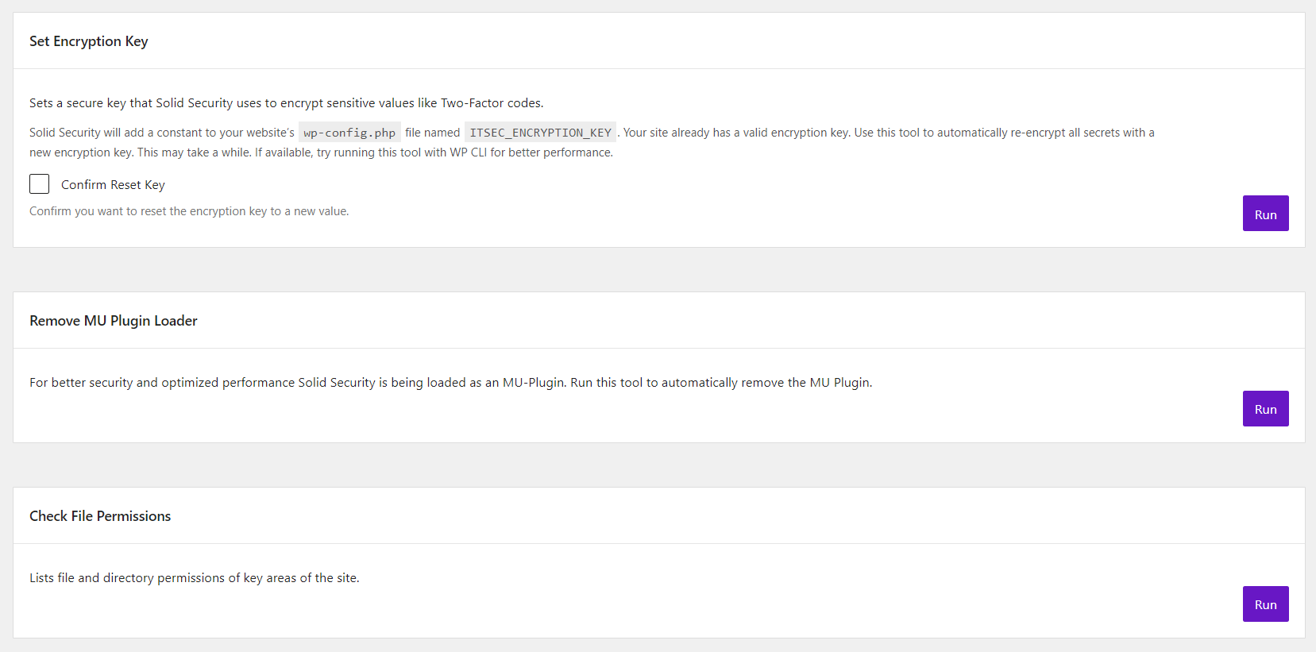Click the 'Solid Security will add a constant' text
The width and height of the screenshot is (1316, 652).
pos(162,133)
